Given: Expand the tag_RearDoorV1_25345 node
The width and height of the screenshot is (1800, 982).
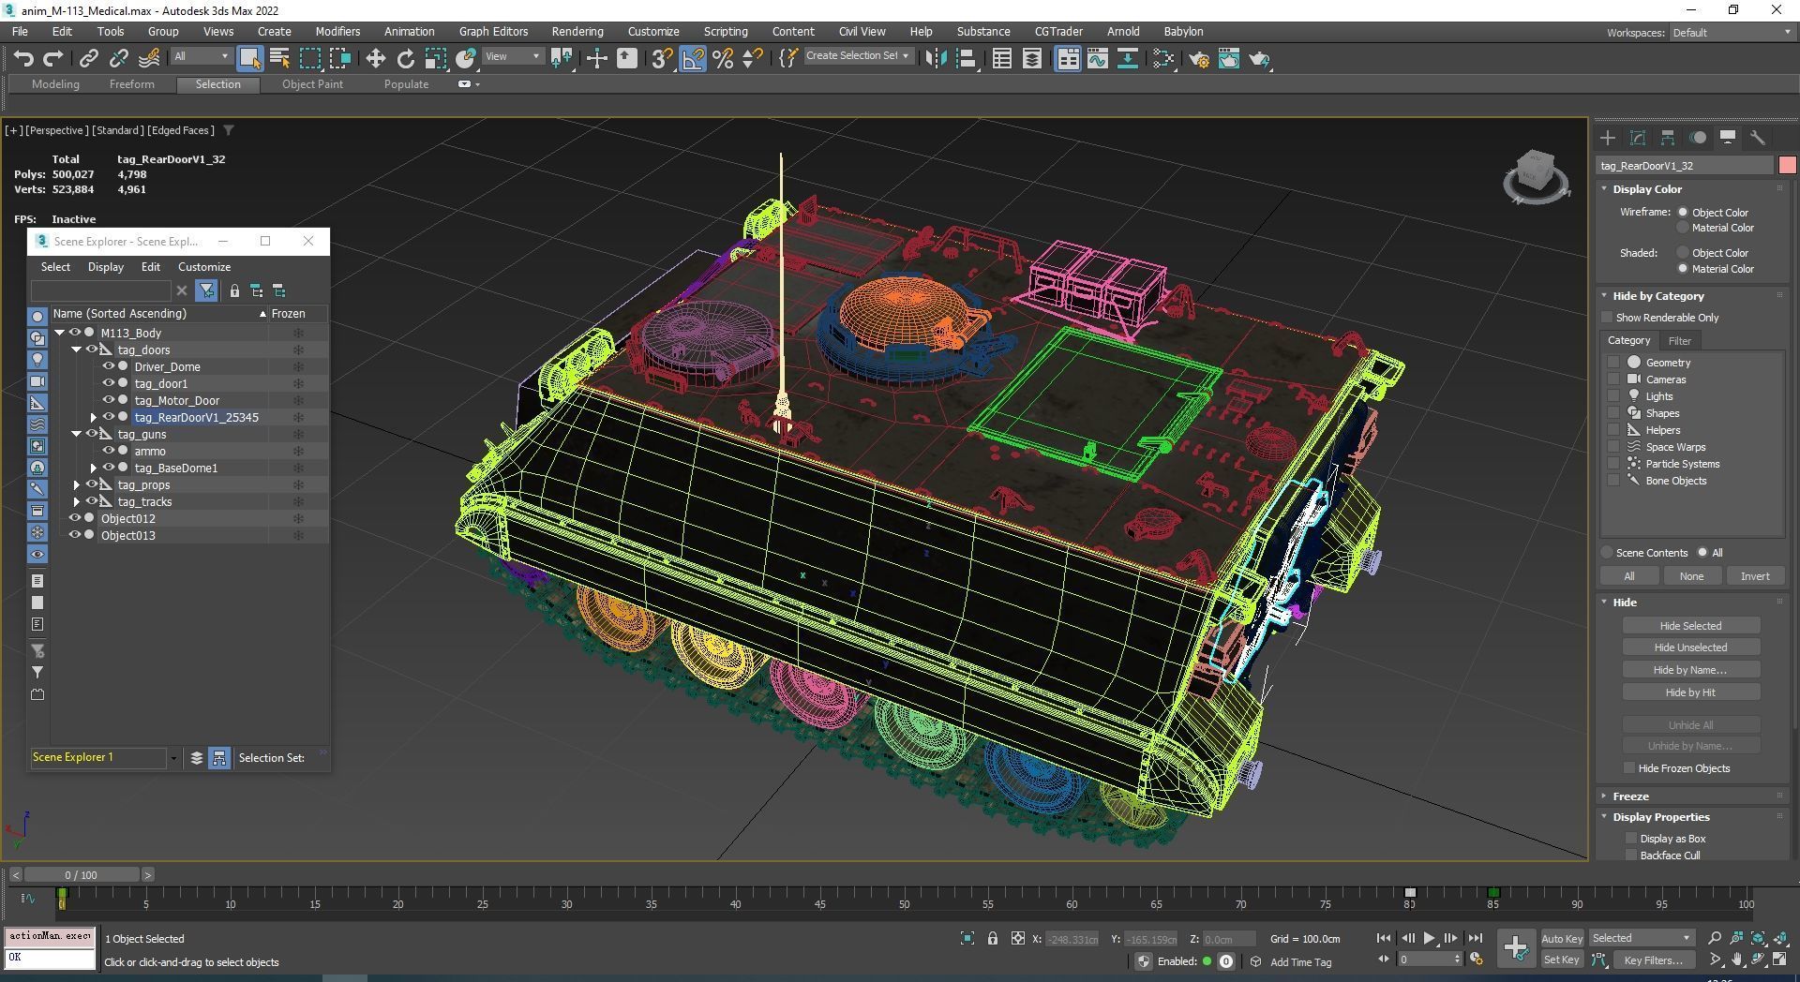Looking at the screenshot, I should point(94,417).
